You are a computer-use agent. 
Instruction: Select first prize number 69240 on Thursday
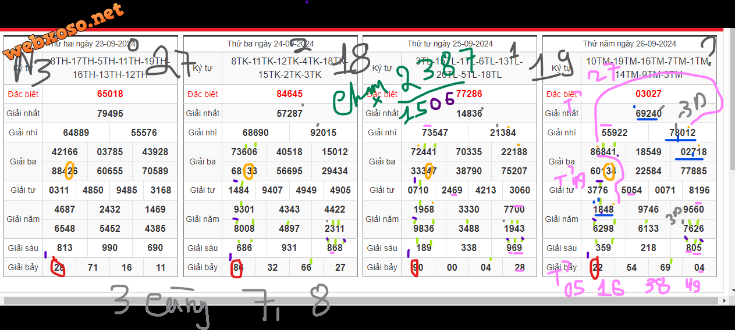pyautogui.click(x=648, y=113)
